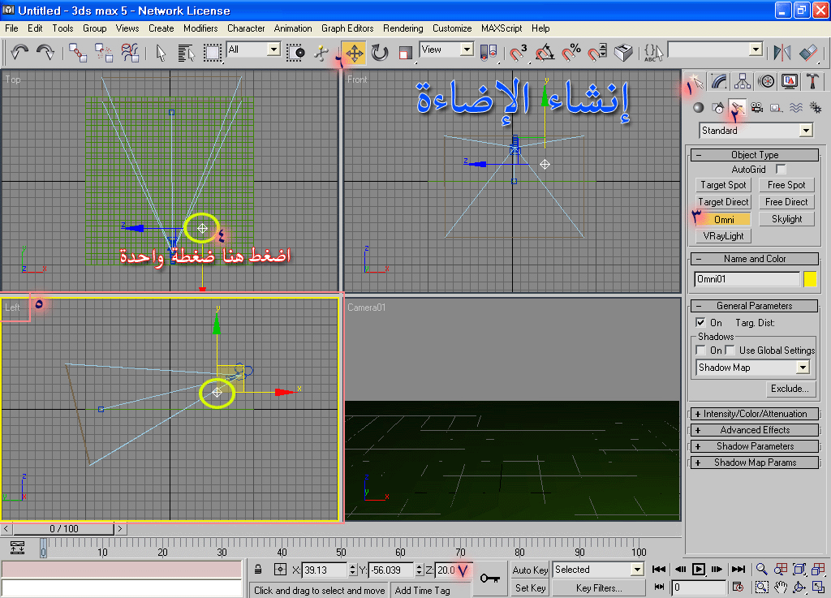Expand the Shadow Parameters rollout

point(755,446)
